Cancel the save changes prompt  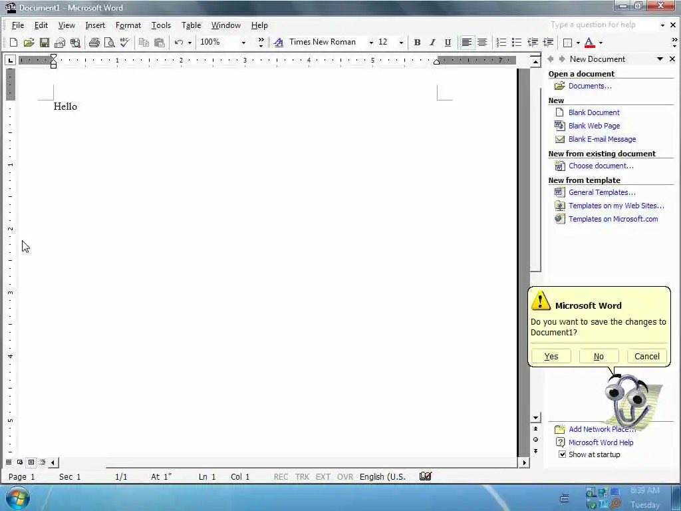[x=646, y=357]
